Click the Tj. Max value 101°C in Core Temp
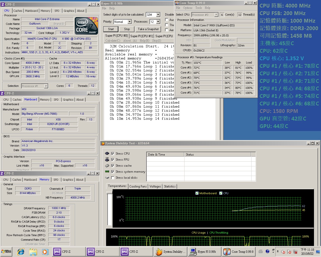This screenshot has width=321, height=257. pyautogui.click(x=207, y=62)
